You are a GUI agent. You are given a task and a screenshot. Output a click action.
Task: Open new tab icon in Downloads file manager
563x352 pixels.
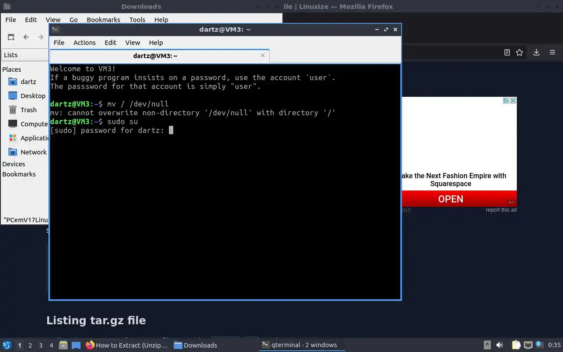point(11,37)
